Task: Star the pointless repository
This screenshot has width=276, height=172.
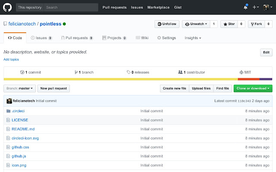Action: click(x=229, y=24)
